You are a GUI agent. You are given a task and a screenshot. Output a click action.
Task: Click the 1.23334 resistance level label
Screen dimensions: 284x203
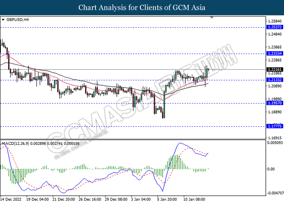pyautogui.click(x=275, y=53)
